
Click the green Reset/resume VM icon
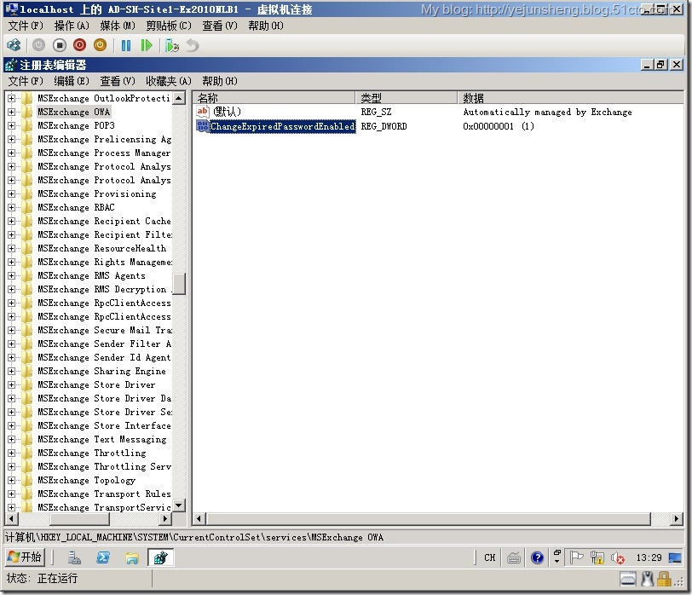(146, 45)
